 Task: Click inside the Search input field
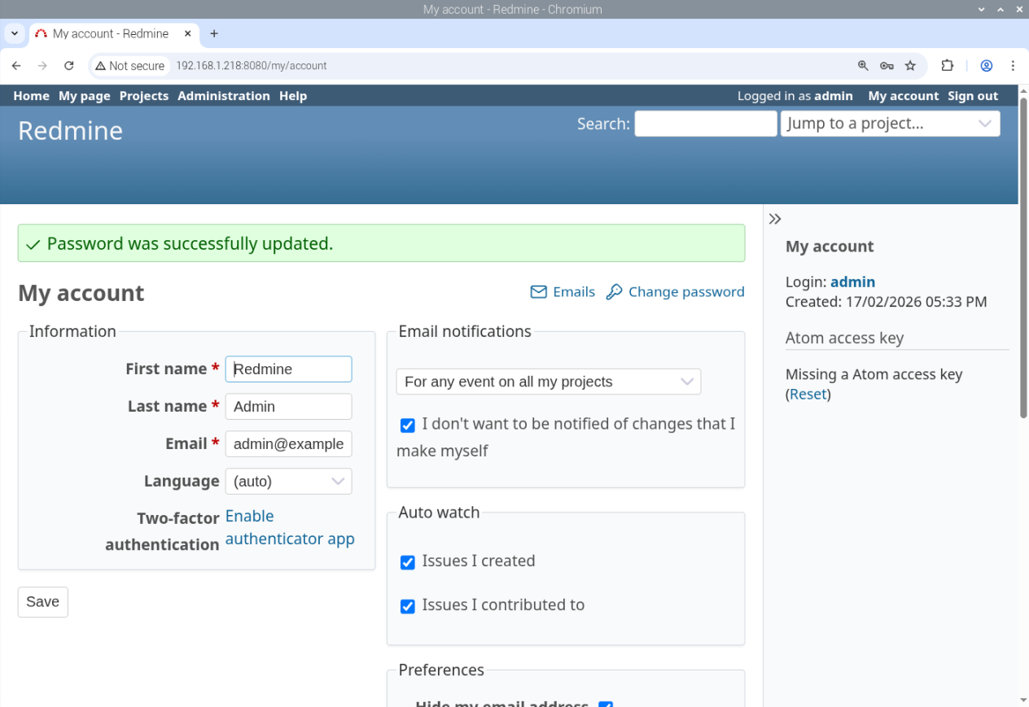[705, 123]
